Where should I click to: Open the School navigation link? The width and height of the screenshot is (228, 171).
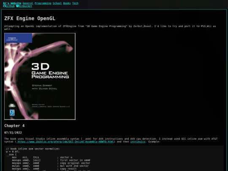tap(57, 3)
